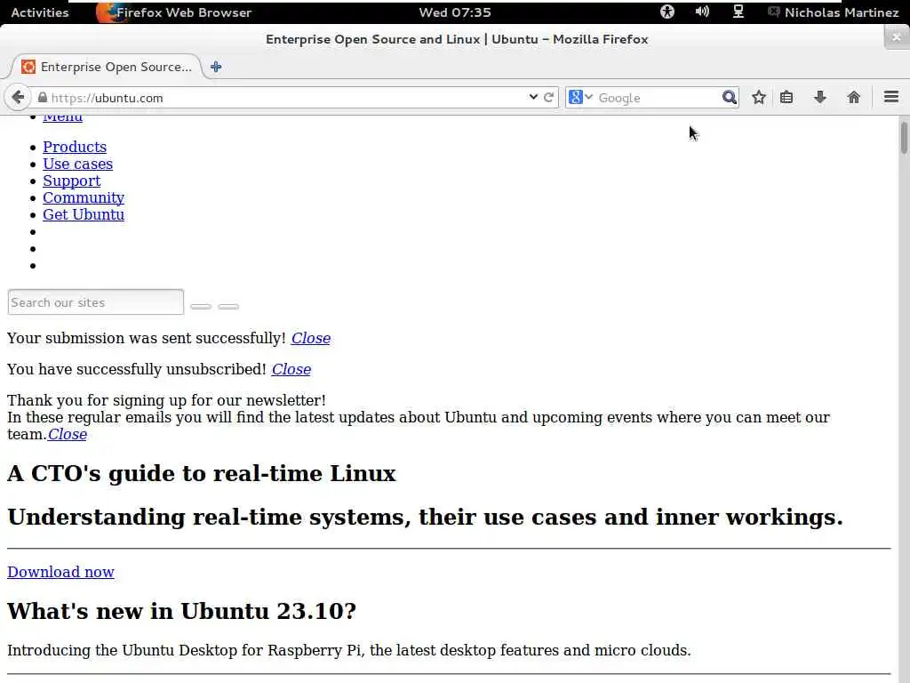Viewport: 910px width, 683px height.
Task: Open the clock showing Wed 07:35
Action: [455, 12]
